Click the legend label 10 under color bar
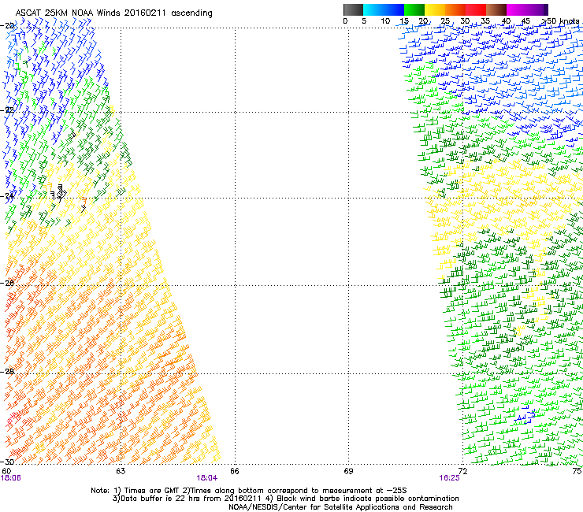Image resolution: width=583 pixels, height=512 pixels. [x=385, y=20]
